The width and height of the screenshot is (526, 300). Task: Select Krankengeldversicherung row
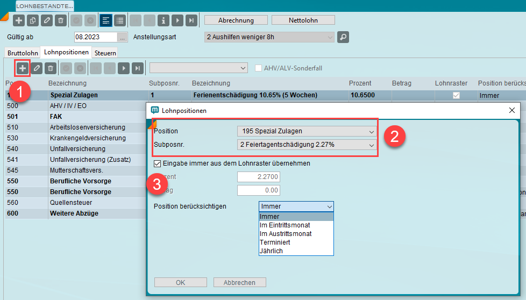click(75, 138)
